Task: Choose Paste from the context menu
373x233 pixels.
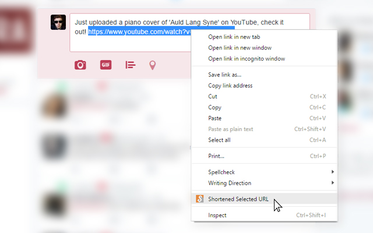Action: [x=264, y=118]
